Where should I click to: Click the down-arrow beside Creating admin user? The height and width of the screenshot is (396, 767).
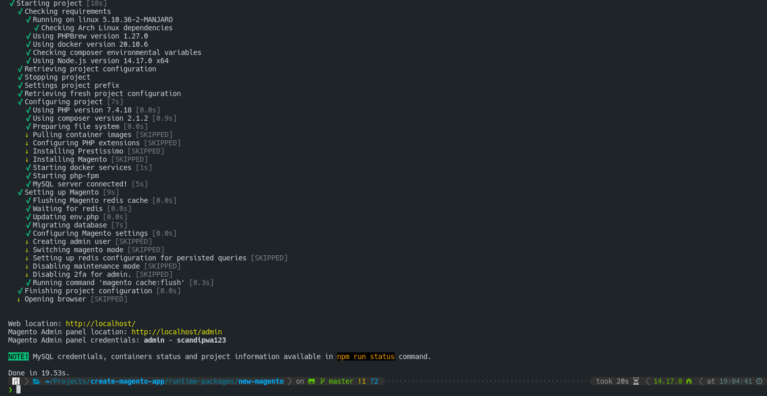pyautogui.click(x=27, y=241)
